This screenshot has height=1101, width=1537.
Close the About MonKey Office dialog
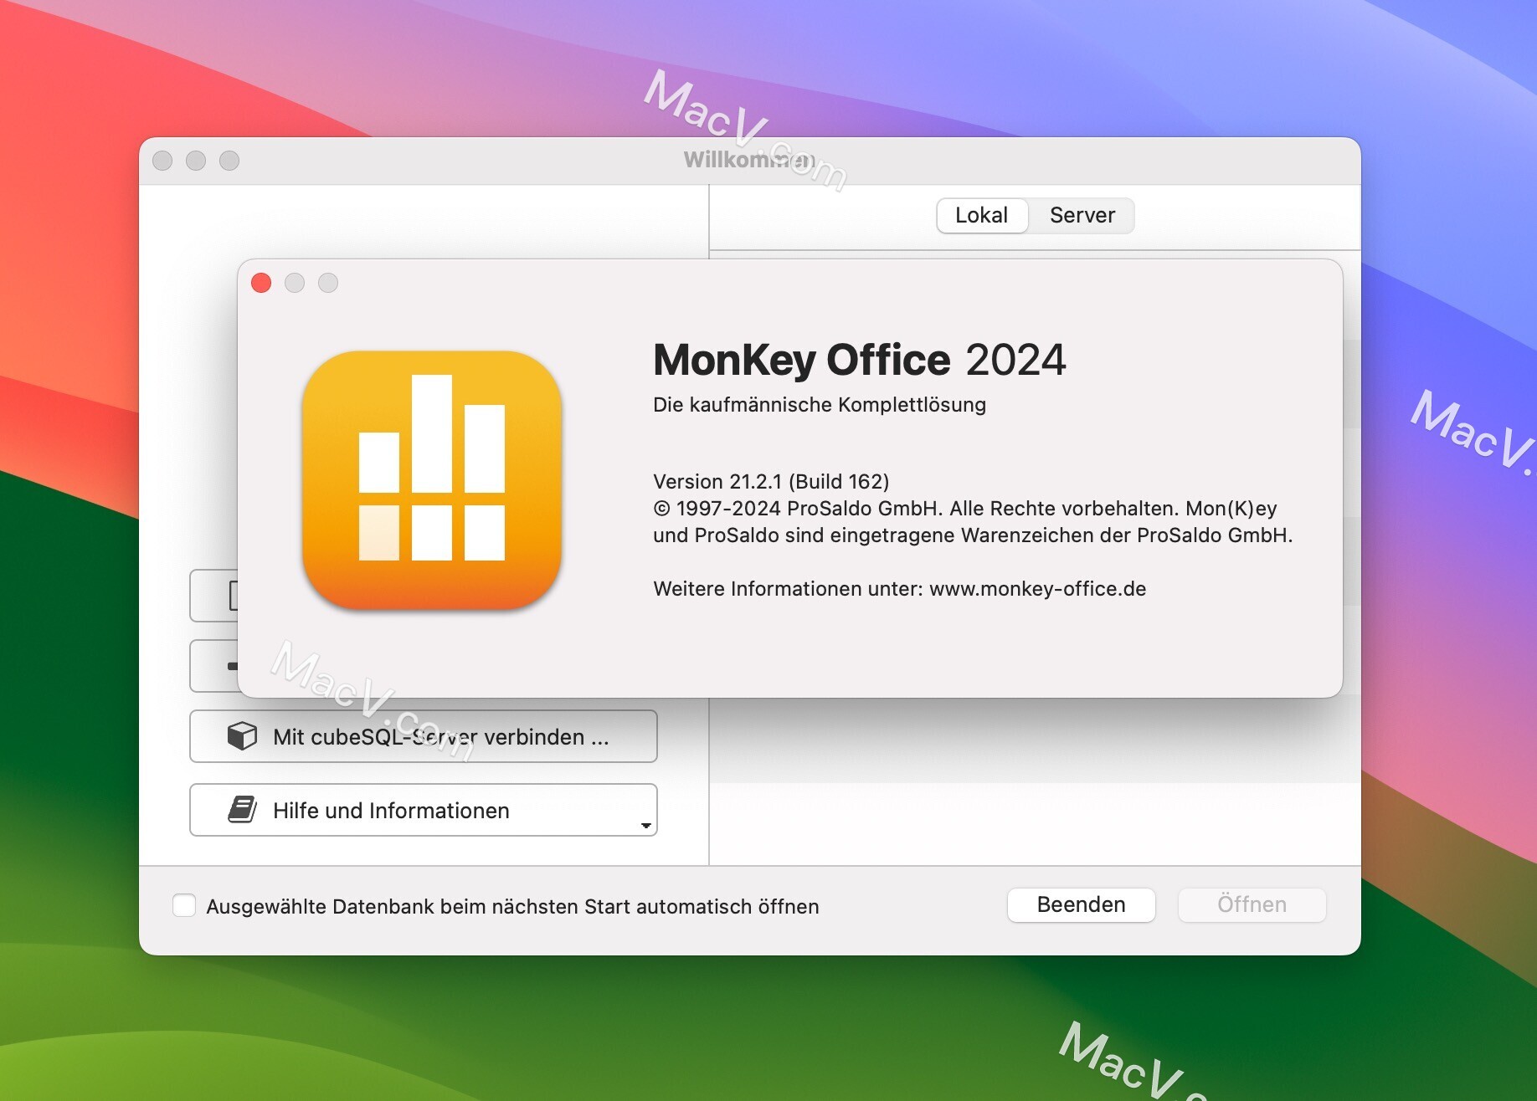[x=262, y=284]
